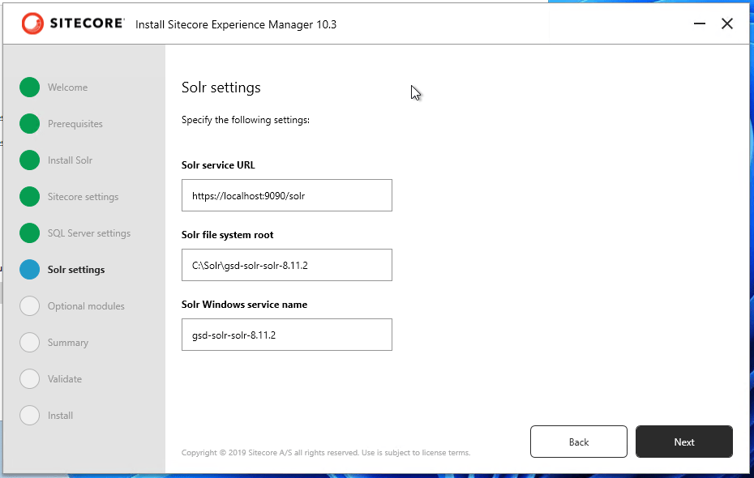Select the Welcome step label
754x478 pixels.
67,87
